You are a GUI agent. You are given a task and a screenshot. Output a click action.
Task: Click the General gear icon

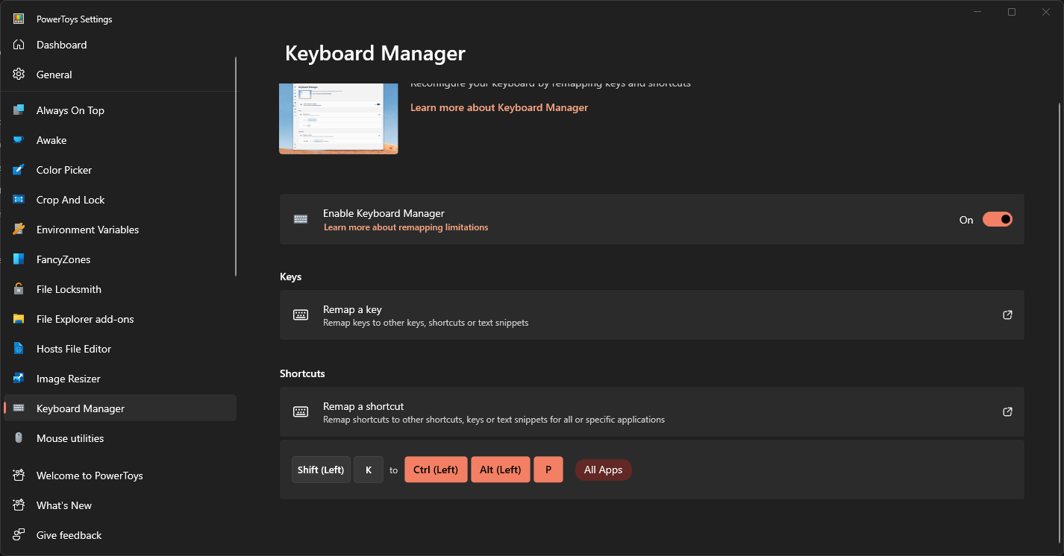pyautogui.click(x=19, y=75)
